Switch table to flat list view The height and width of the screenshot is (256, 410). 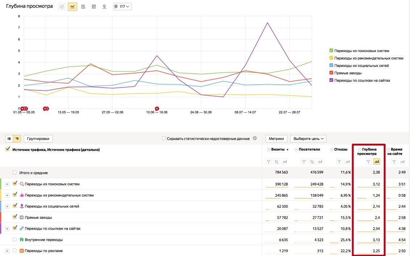pyautogui.click(x=9, y=138)
